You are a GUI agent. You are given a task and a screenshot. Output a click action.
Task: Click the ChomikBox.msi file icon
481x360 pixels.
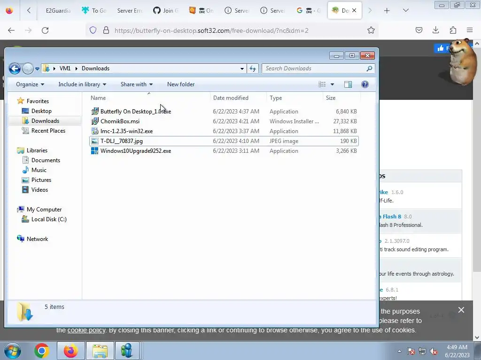(95, 121)
